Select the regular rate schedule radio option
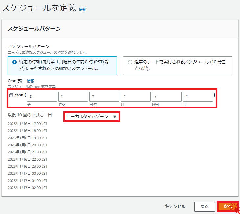Viewport: 240px width, 214px height. pos(130,62)
